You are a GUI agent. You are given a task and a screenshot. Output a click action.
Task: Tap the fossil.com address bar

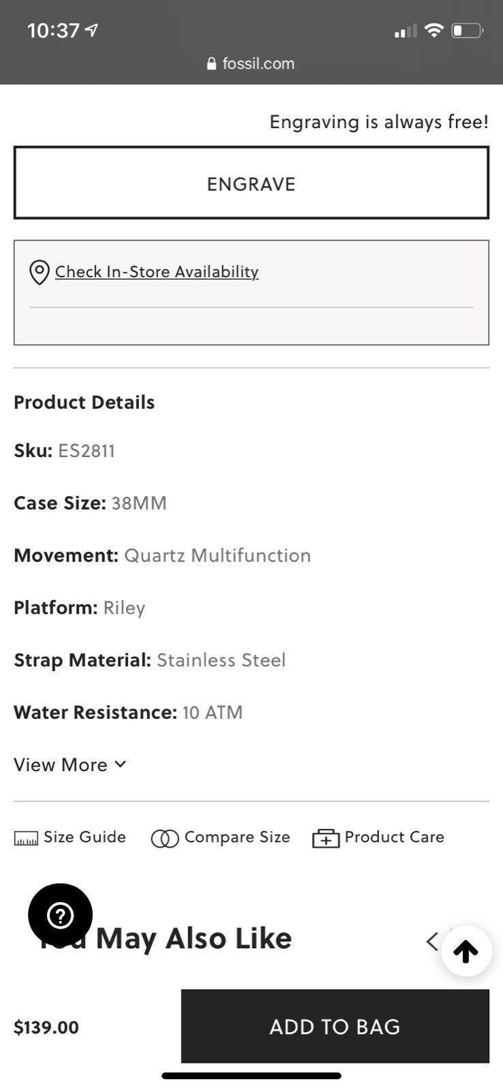point(251,64)
